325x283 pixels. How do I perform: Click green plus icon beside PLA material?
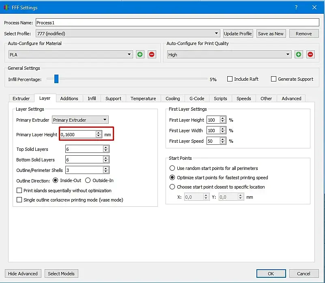click(140, 54)
